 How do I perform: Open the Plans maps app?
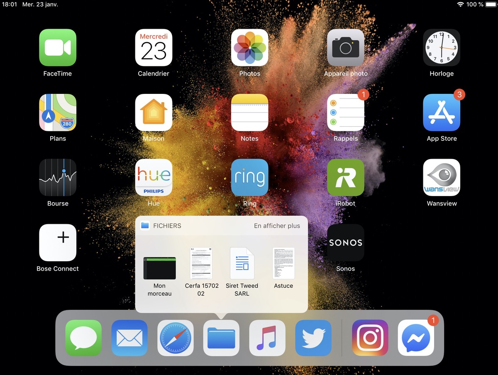[58, 113]
